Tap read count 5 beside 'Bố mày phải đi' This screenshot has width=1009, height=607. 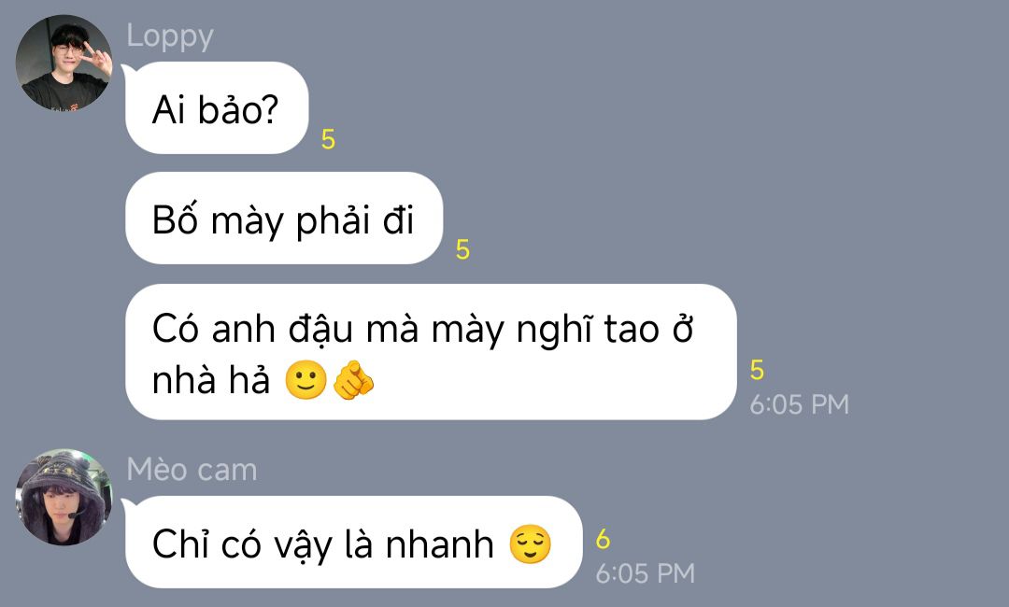coord(462,249)
